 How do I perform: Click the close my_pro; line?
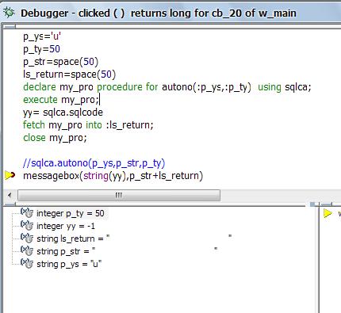pyautogui.click(x=55, y=138)
